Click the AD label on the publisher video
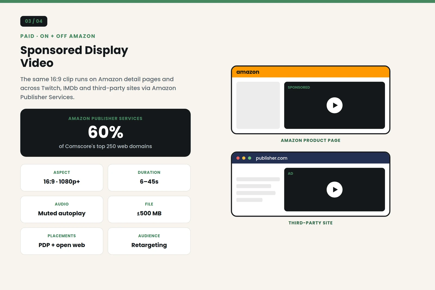This screenshot has width=435, height=290. (x=290, y=173)
